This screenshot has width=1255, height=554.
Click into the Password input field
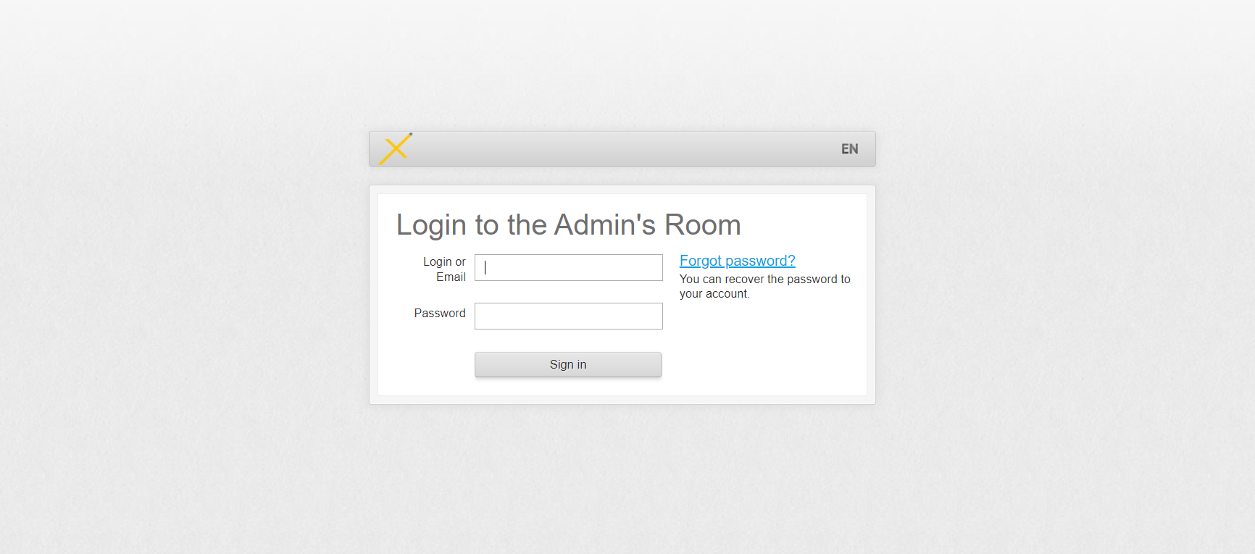pyautogui.click(x=568, y=316)
